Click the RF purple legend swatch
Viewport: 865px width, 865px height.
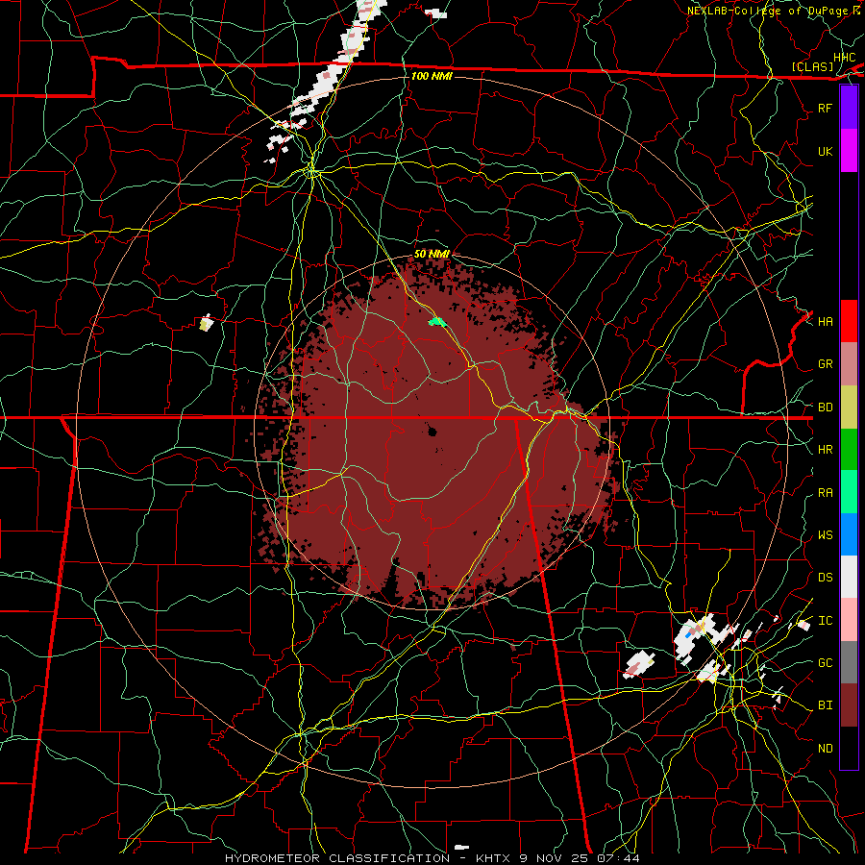pyautogui.click(x=849, y=108)
